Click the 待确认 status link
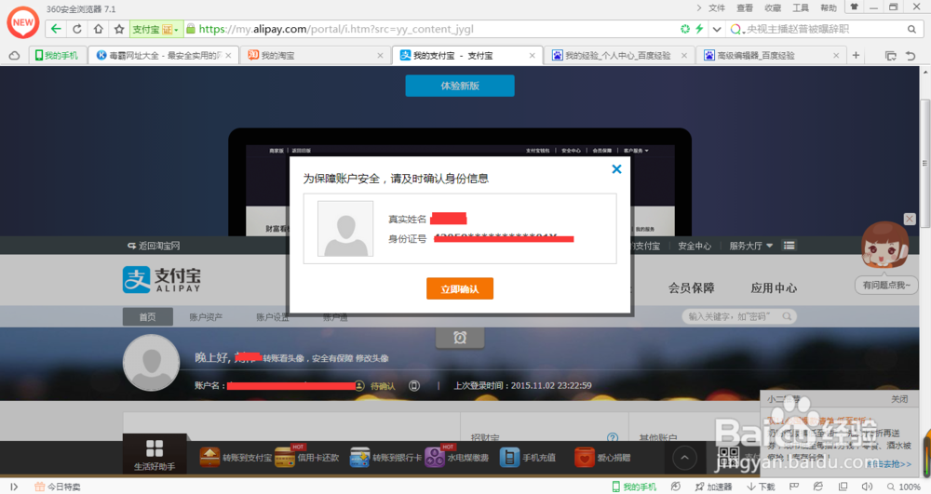 point(383,385)
